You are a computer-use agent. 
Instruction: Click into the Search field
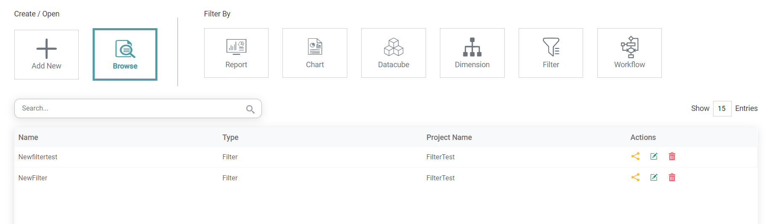point(126,108)
